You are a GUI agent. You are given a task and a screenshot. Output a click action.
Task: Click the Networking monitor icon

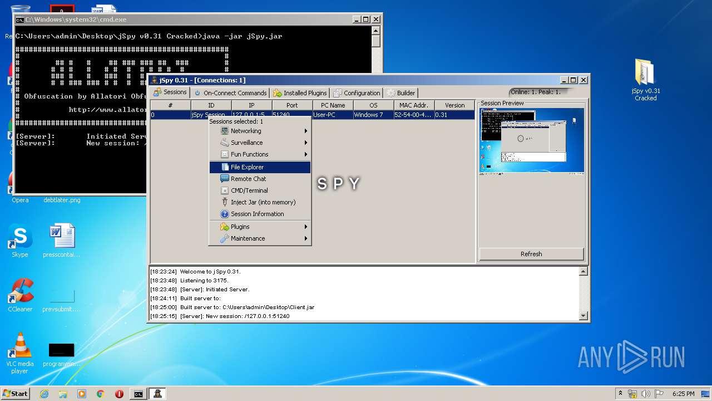[x=225, y=131]
